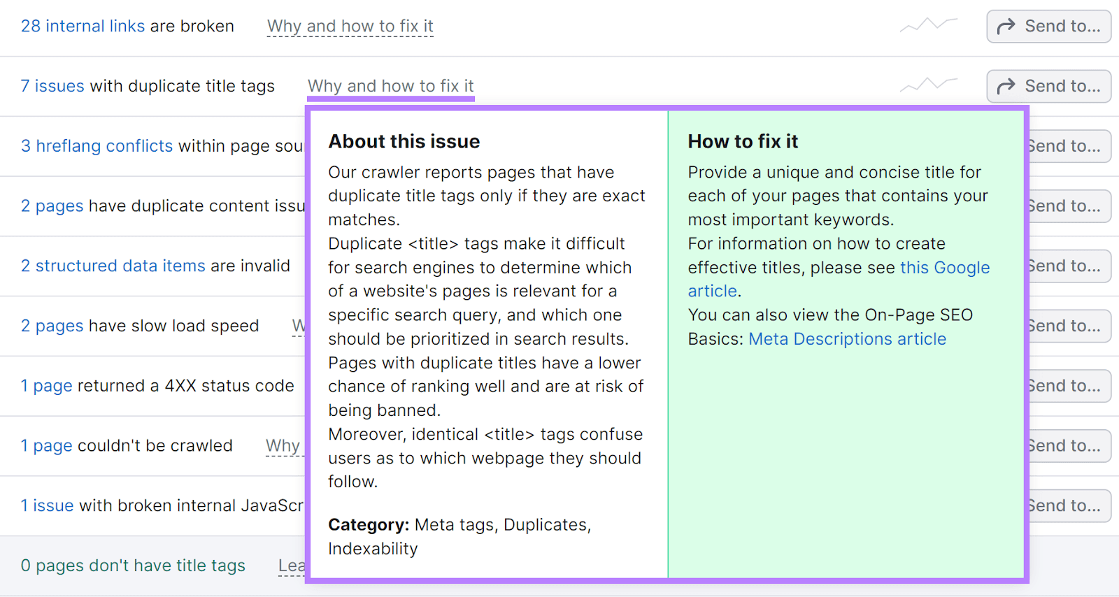Open '1 page' that couldn't be crawled
The image size is (1119, 597).
tap(46, 446)
